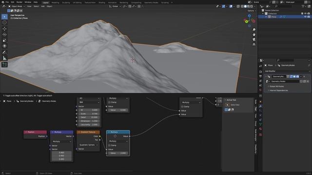The width and height of the screenshot is (312, 175).
Task: Switch to the Geometry Nodes workspace tab
Action: [x=151, y=2]
